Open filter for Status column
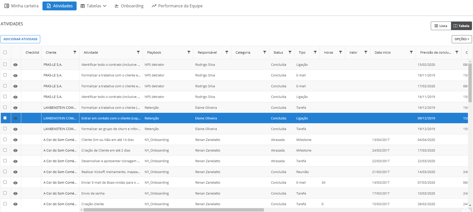473x212 pixels. pos(290,52)
